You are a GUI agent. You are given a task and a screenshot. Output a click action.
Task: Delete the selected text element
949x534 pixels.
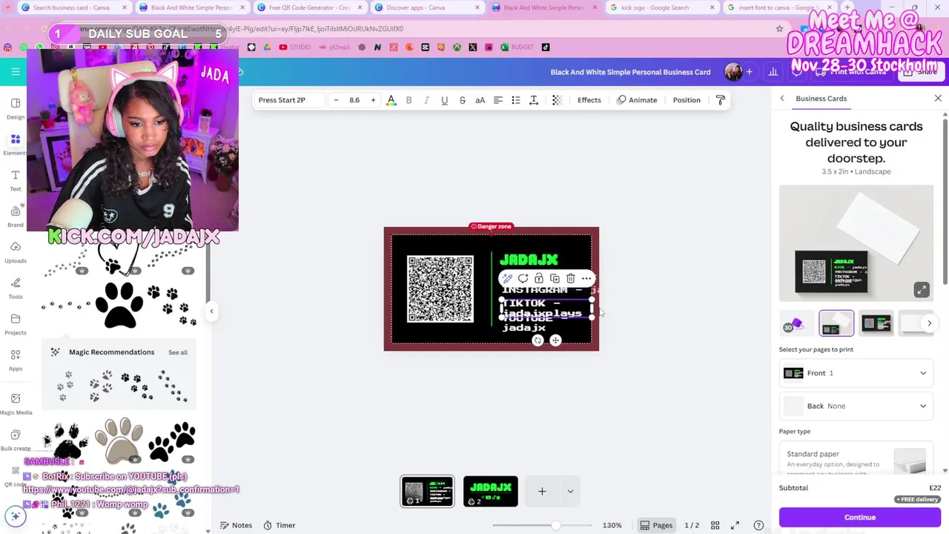(x=570, y=279)
